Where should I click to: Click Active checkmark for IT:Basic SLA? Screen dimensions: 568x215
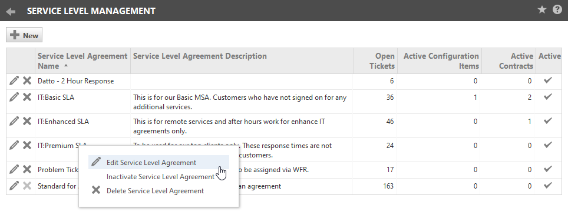(x=548, y=96)
